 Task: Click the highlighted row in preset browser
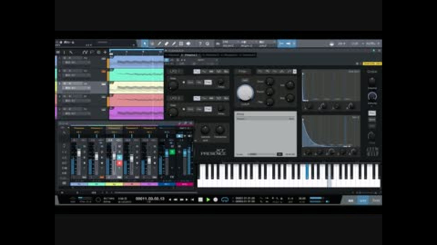[x=265, y=118]
